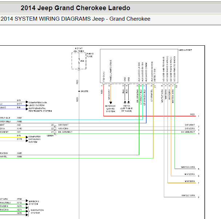This screenshot has height=219, width=221.
Task: Click the "D178" circuit code
Action: coord(20,139)
